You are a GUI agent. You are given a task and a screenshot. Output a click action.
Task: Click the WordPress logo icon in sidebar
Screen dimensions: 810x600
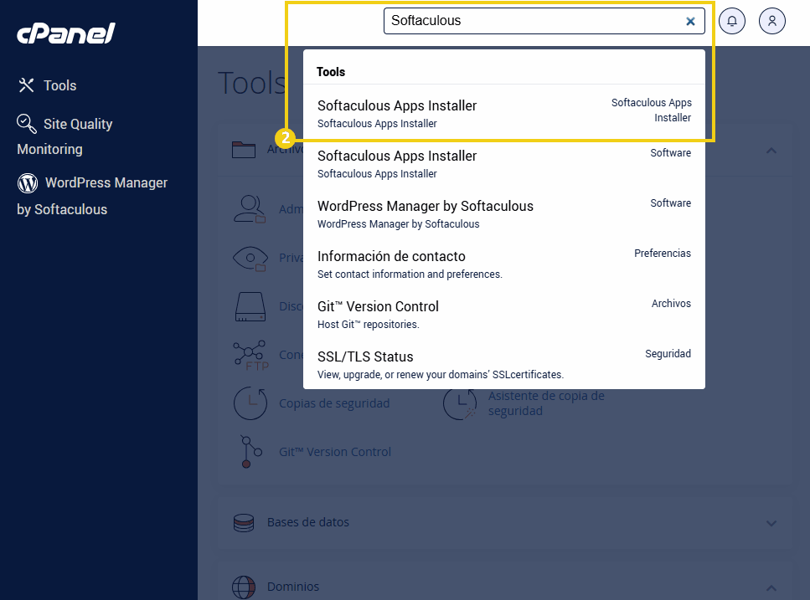click(28, 182)
